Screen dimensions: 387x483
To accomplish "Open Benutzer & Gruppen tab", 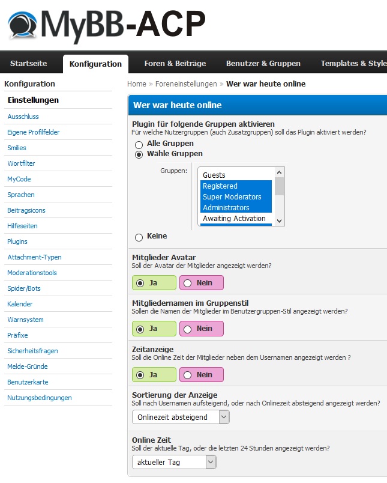I will [263, 64].
